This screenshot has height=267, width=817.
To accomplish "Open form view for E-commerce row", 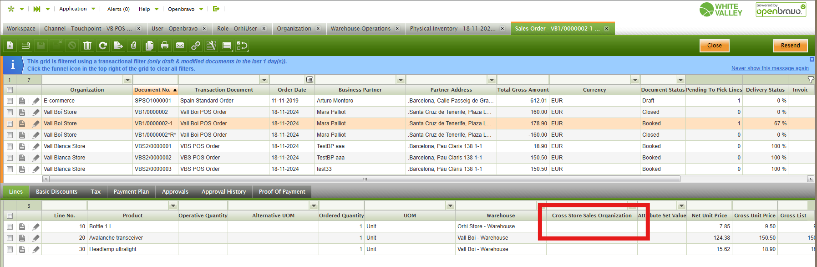I will point(22,101).
